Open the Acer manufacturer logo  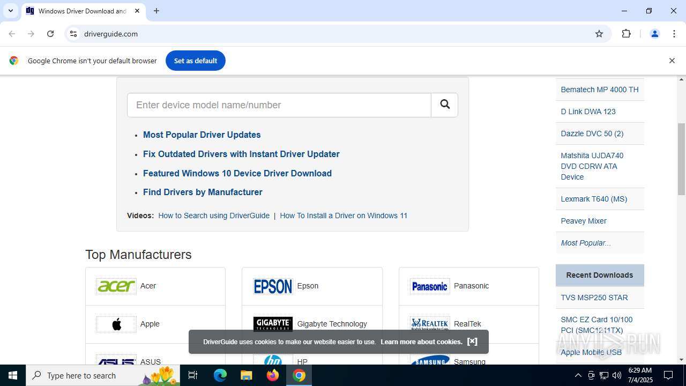tap(116, 286)
